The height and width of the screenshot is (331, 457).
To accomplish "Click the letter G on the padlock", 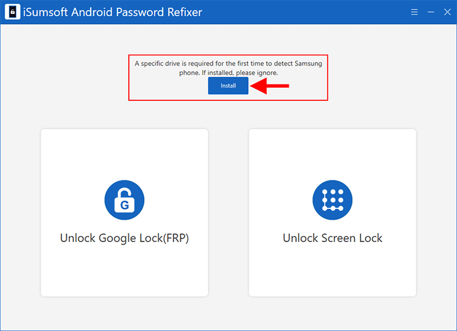I will click(124, 205).
